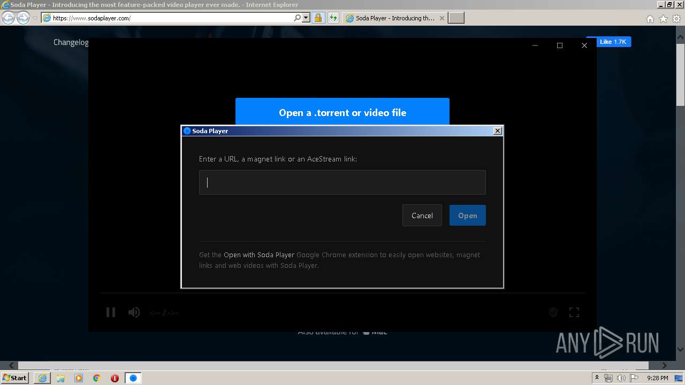Click the URL input field in the Soda Player dialog
This screenshot has height=385, width=685.
click(x=342, y=182)
